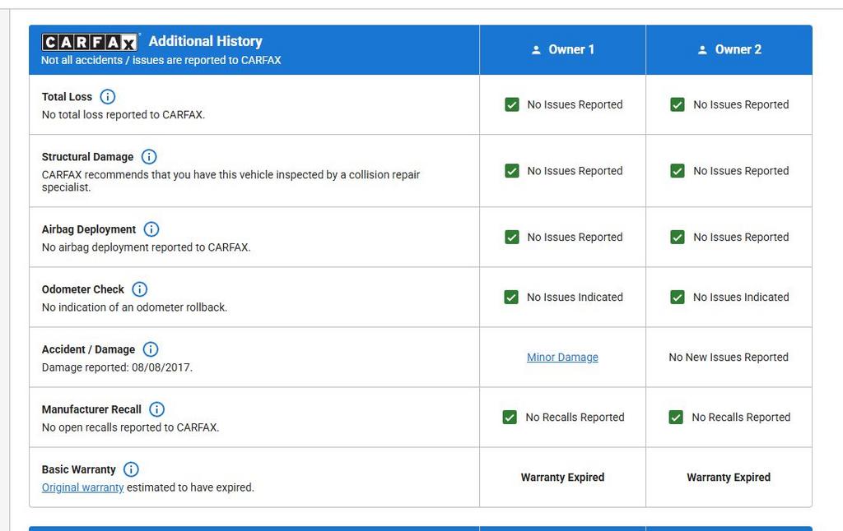
Task: Open the Structural Damage info icon
Action: coord(149,157)
